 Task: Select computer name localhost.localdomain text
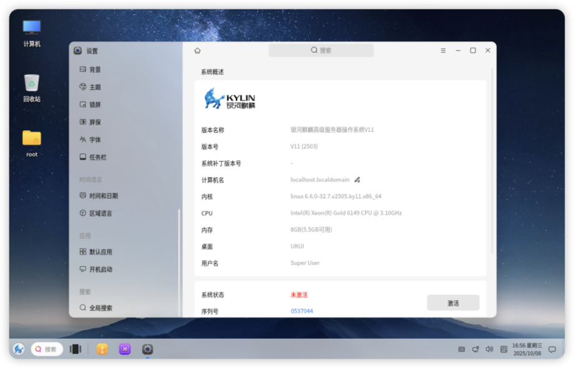320,180
